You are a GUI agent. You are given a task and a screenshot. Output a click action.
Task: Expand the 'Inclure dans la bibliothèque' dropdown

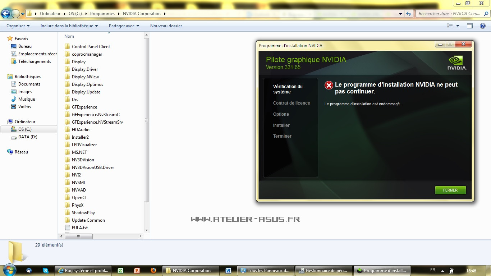click(69, 26)
